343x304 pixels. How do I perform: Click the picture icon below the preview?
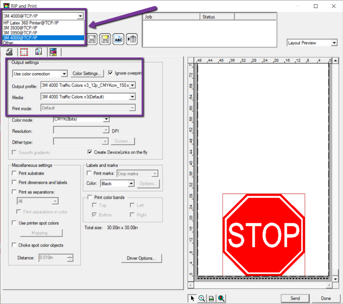click(x=211, y=298)
